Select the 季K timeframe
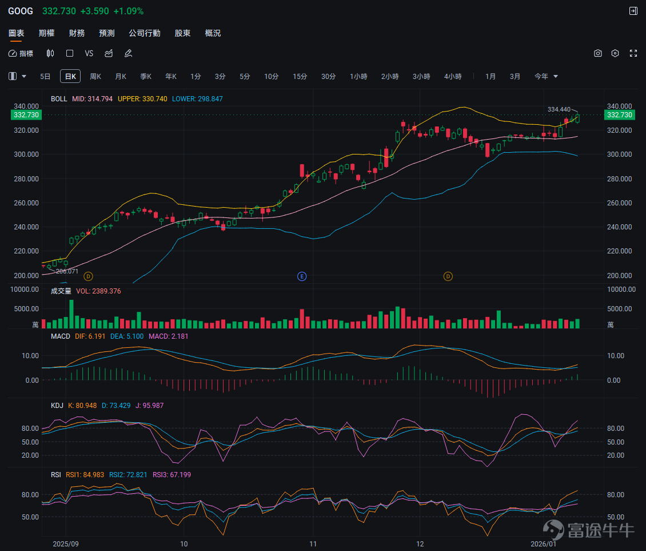 pyautogui.click(x=146, y=76)
